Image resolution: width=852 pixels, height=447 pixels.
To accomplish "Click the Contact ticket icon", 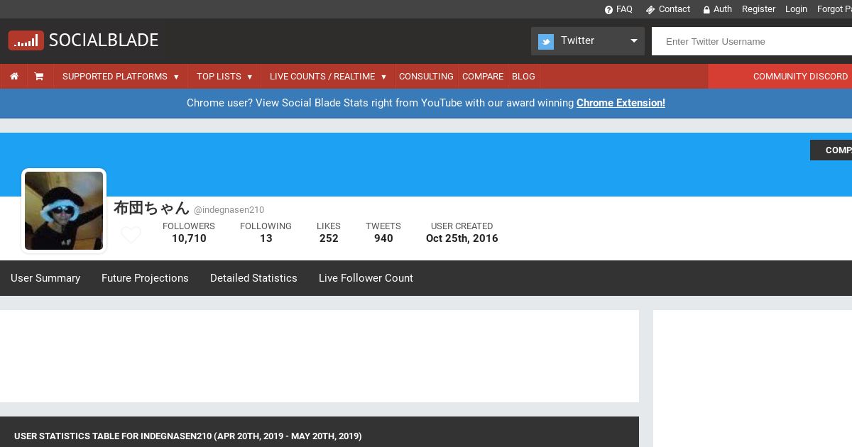I will (x=650, y=10).
